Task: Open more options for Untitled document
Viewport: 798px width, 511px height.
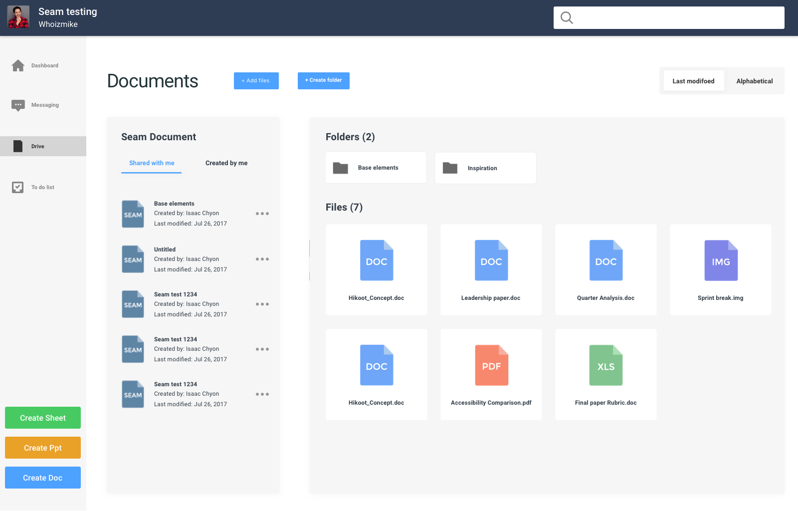Action: pos(262,259)
